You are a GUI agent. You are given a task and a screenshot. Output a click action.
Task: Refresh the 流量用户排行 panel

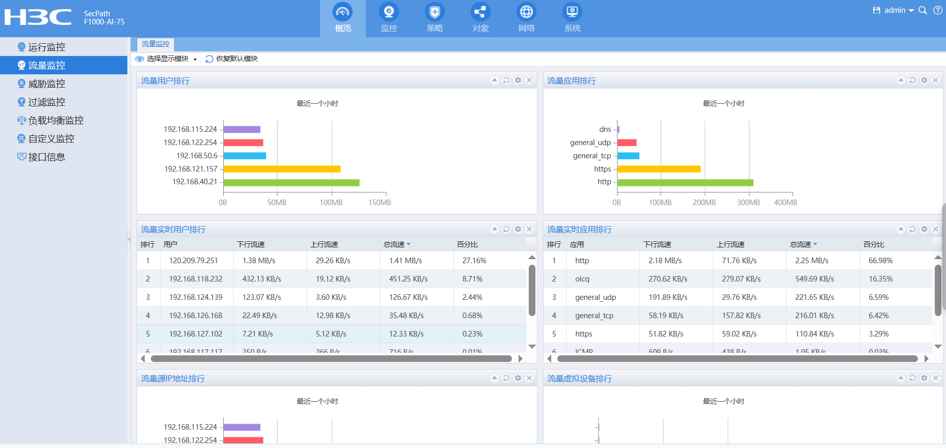click(x=506, y=80)
